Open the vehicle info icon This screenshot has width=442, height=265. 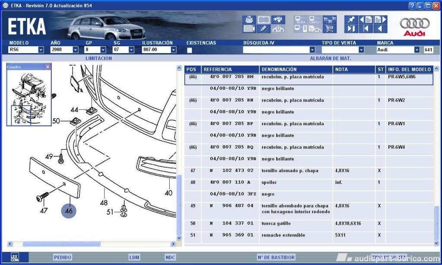(x=278, y=28)
